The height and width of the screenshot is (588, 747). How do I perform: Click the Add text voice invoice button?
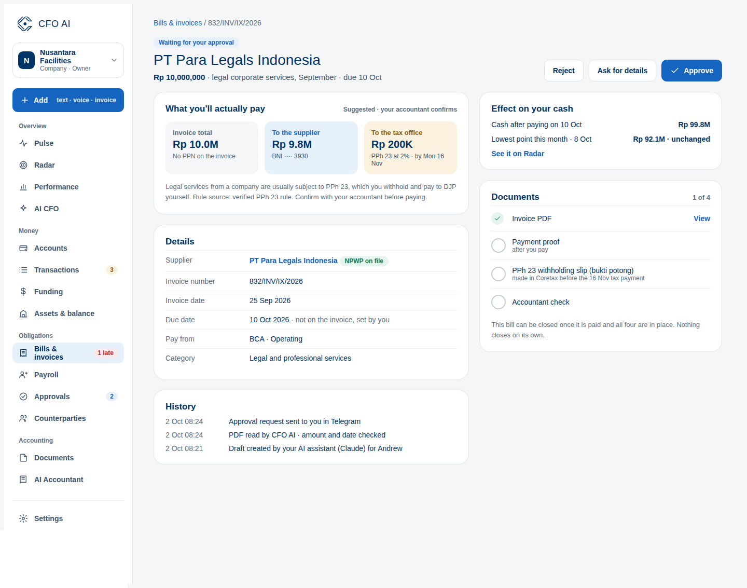tap(68, 100)
